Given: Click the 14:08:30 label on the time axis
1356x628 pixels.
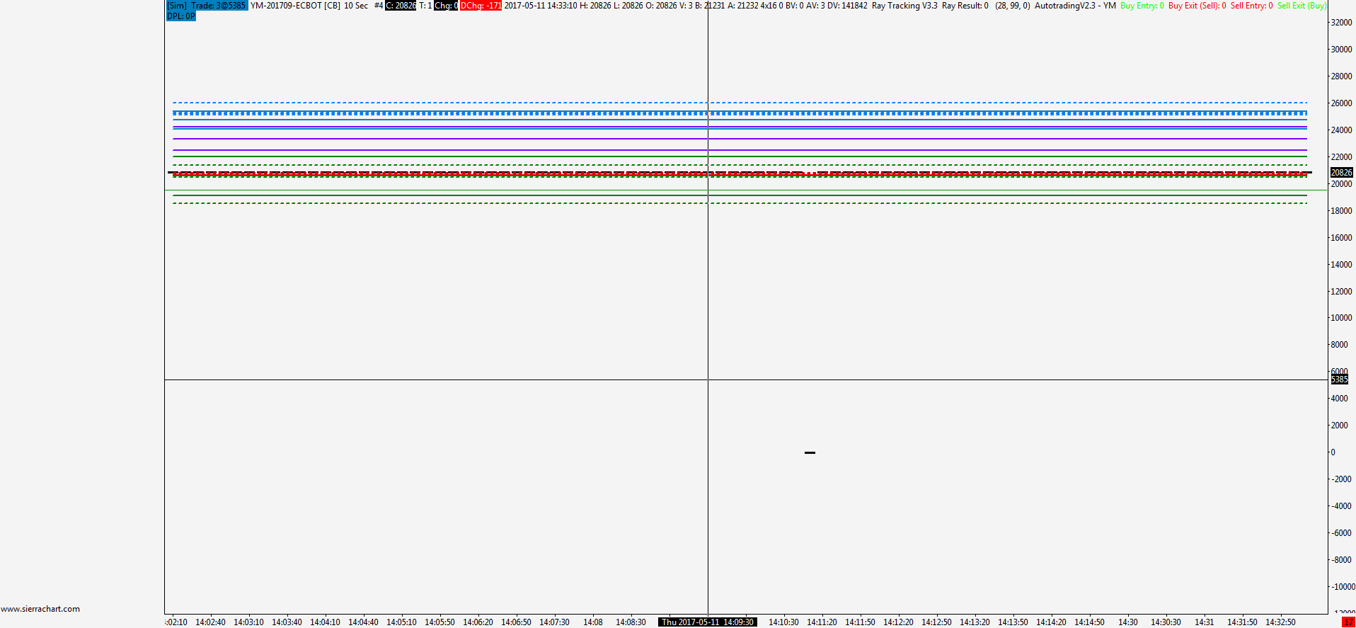Looking at the screenshot, I should coord(631,622).
